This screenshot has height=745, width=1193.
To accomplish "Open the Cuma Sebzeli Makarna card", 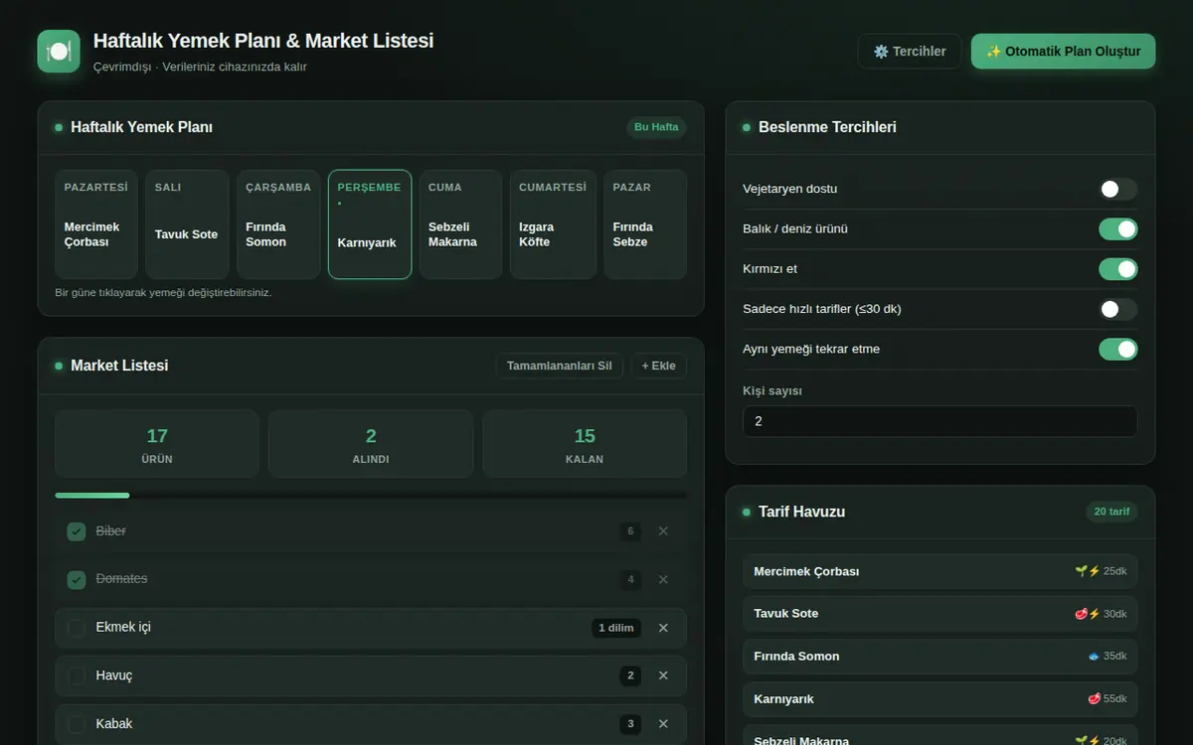I will pyautogui.click(x=460, y=224).
